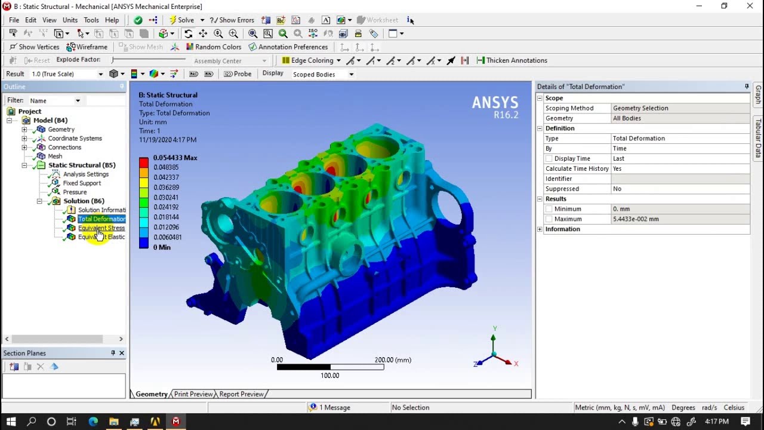Adjust the Explode Factor slider
764x430 pixels.
[149, 60]
